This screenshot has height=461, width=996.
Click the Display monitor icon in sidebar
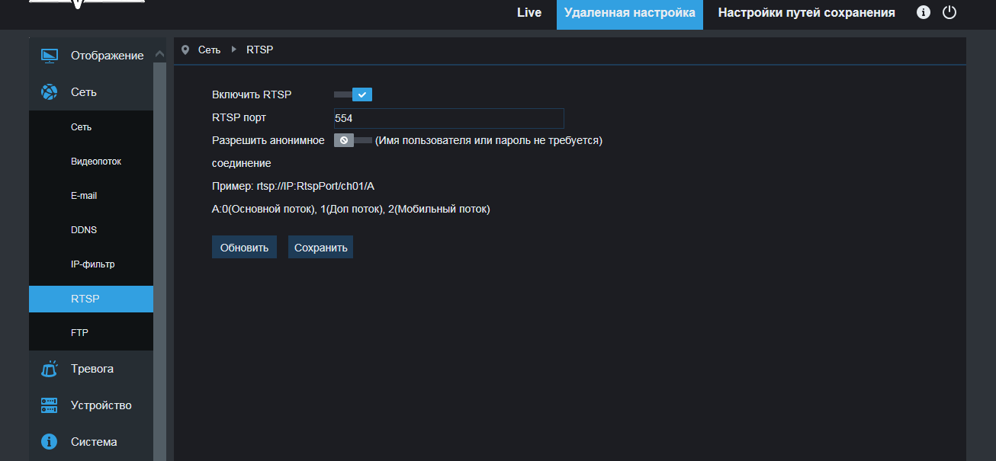[49, 56]
